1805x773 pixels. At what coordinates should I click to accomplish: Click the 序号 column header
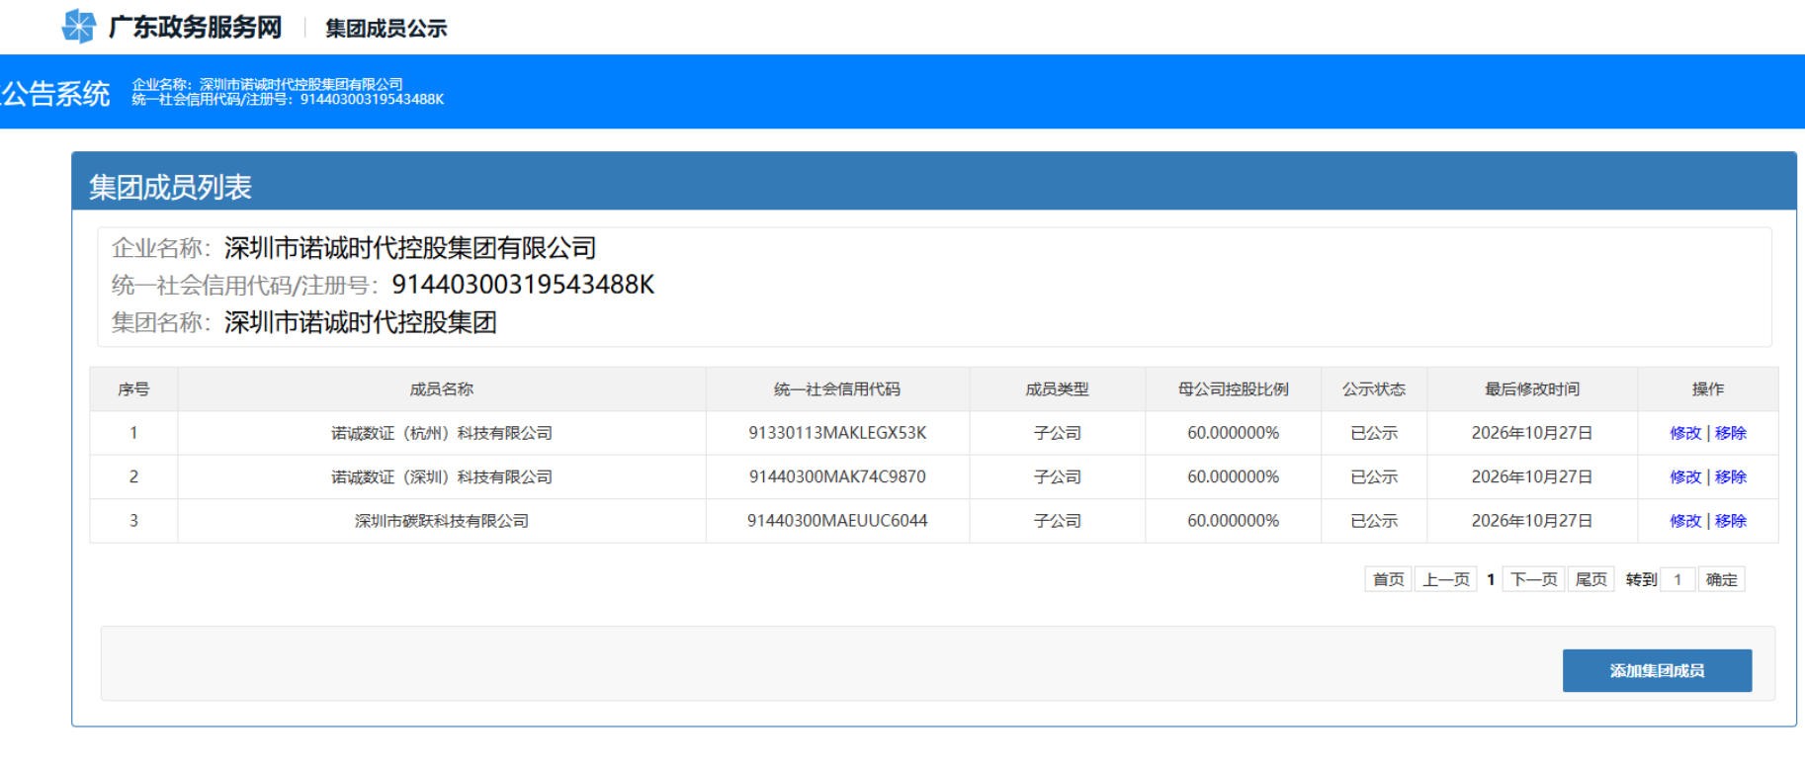(133, 389)
